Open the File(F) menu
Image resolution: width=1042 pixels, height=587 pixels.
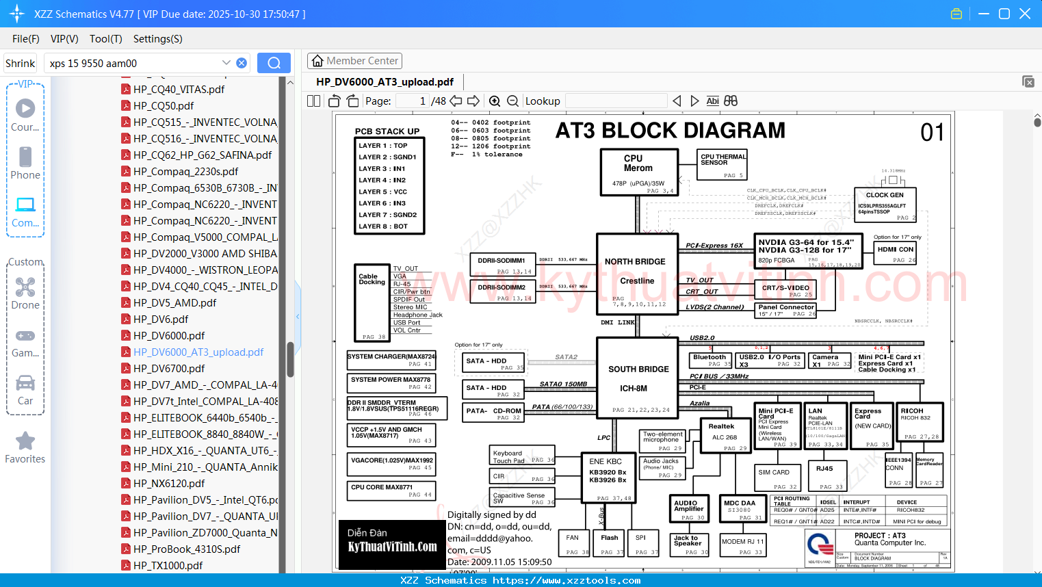pyautogui.click(x=26, y=39)
